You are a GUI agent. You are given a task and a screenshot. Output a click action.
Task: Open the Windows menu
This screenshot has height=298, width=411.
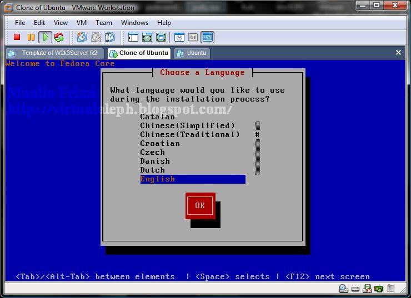(134, 23)
